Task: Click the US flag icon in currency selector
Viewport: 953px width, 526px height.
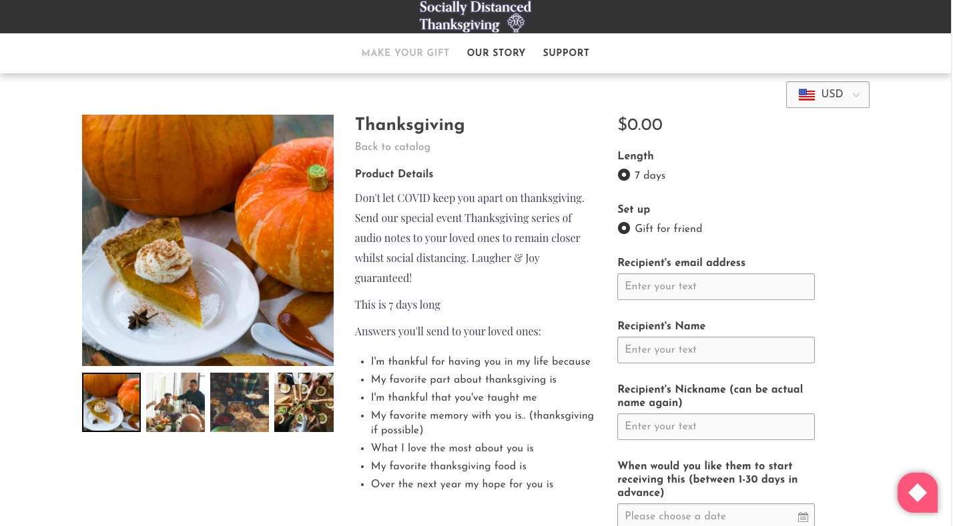Action: click(x=806, y=95)
